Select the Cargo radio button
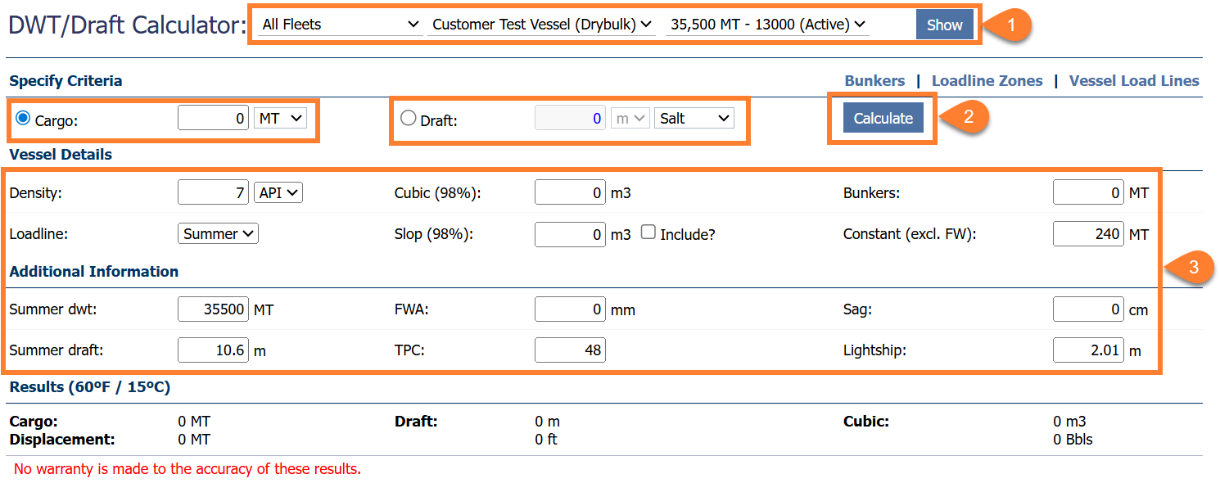 pyautogui.click(x=23, y=119)
